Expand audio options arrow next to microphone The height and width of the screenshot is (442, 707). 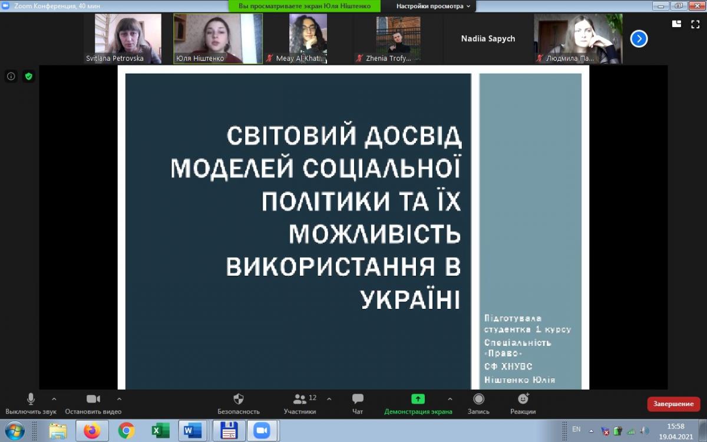[x=54, y=398]
